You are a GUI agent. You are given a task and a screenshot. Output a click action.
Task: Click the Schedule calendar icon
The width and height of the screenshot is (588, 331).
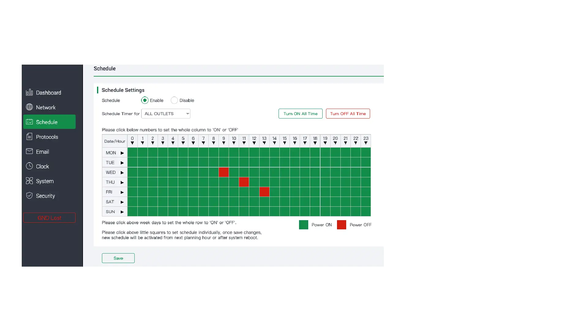point(29,122)
